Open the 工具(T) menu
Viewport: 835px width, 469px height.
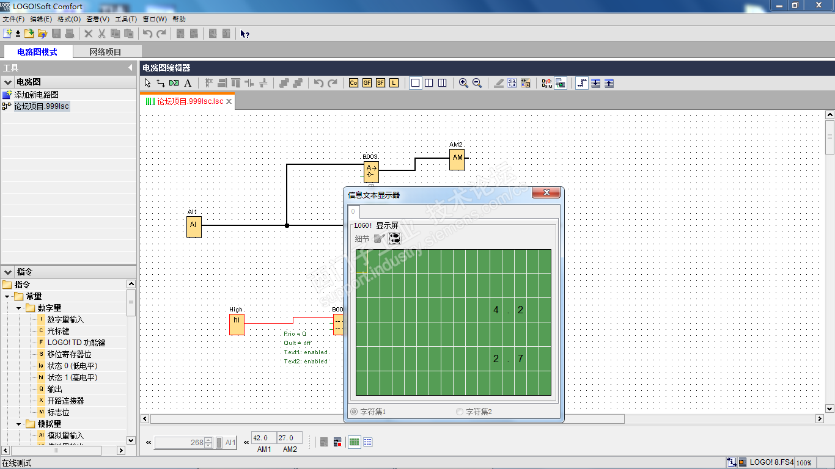(x=125, y=19)
